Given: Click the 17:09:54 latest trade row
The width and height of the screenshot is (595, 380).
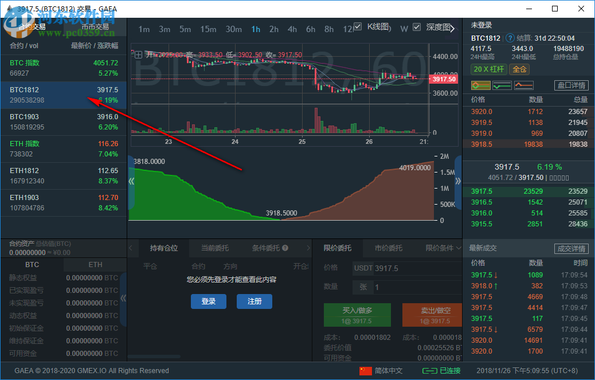Looking at the screenshot, I should [529, 275].
